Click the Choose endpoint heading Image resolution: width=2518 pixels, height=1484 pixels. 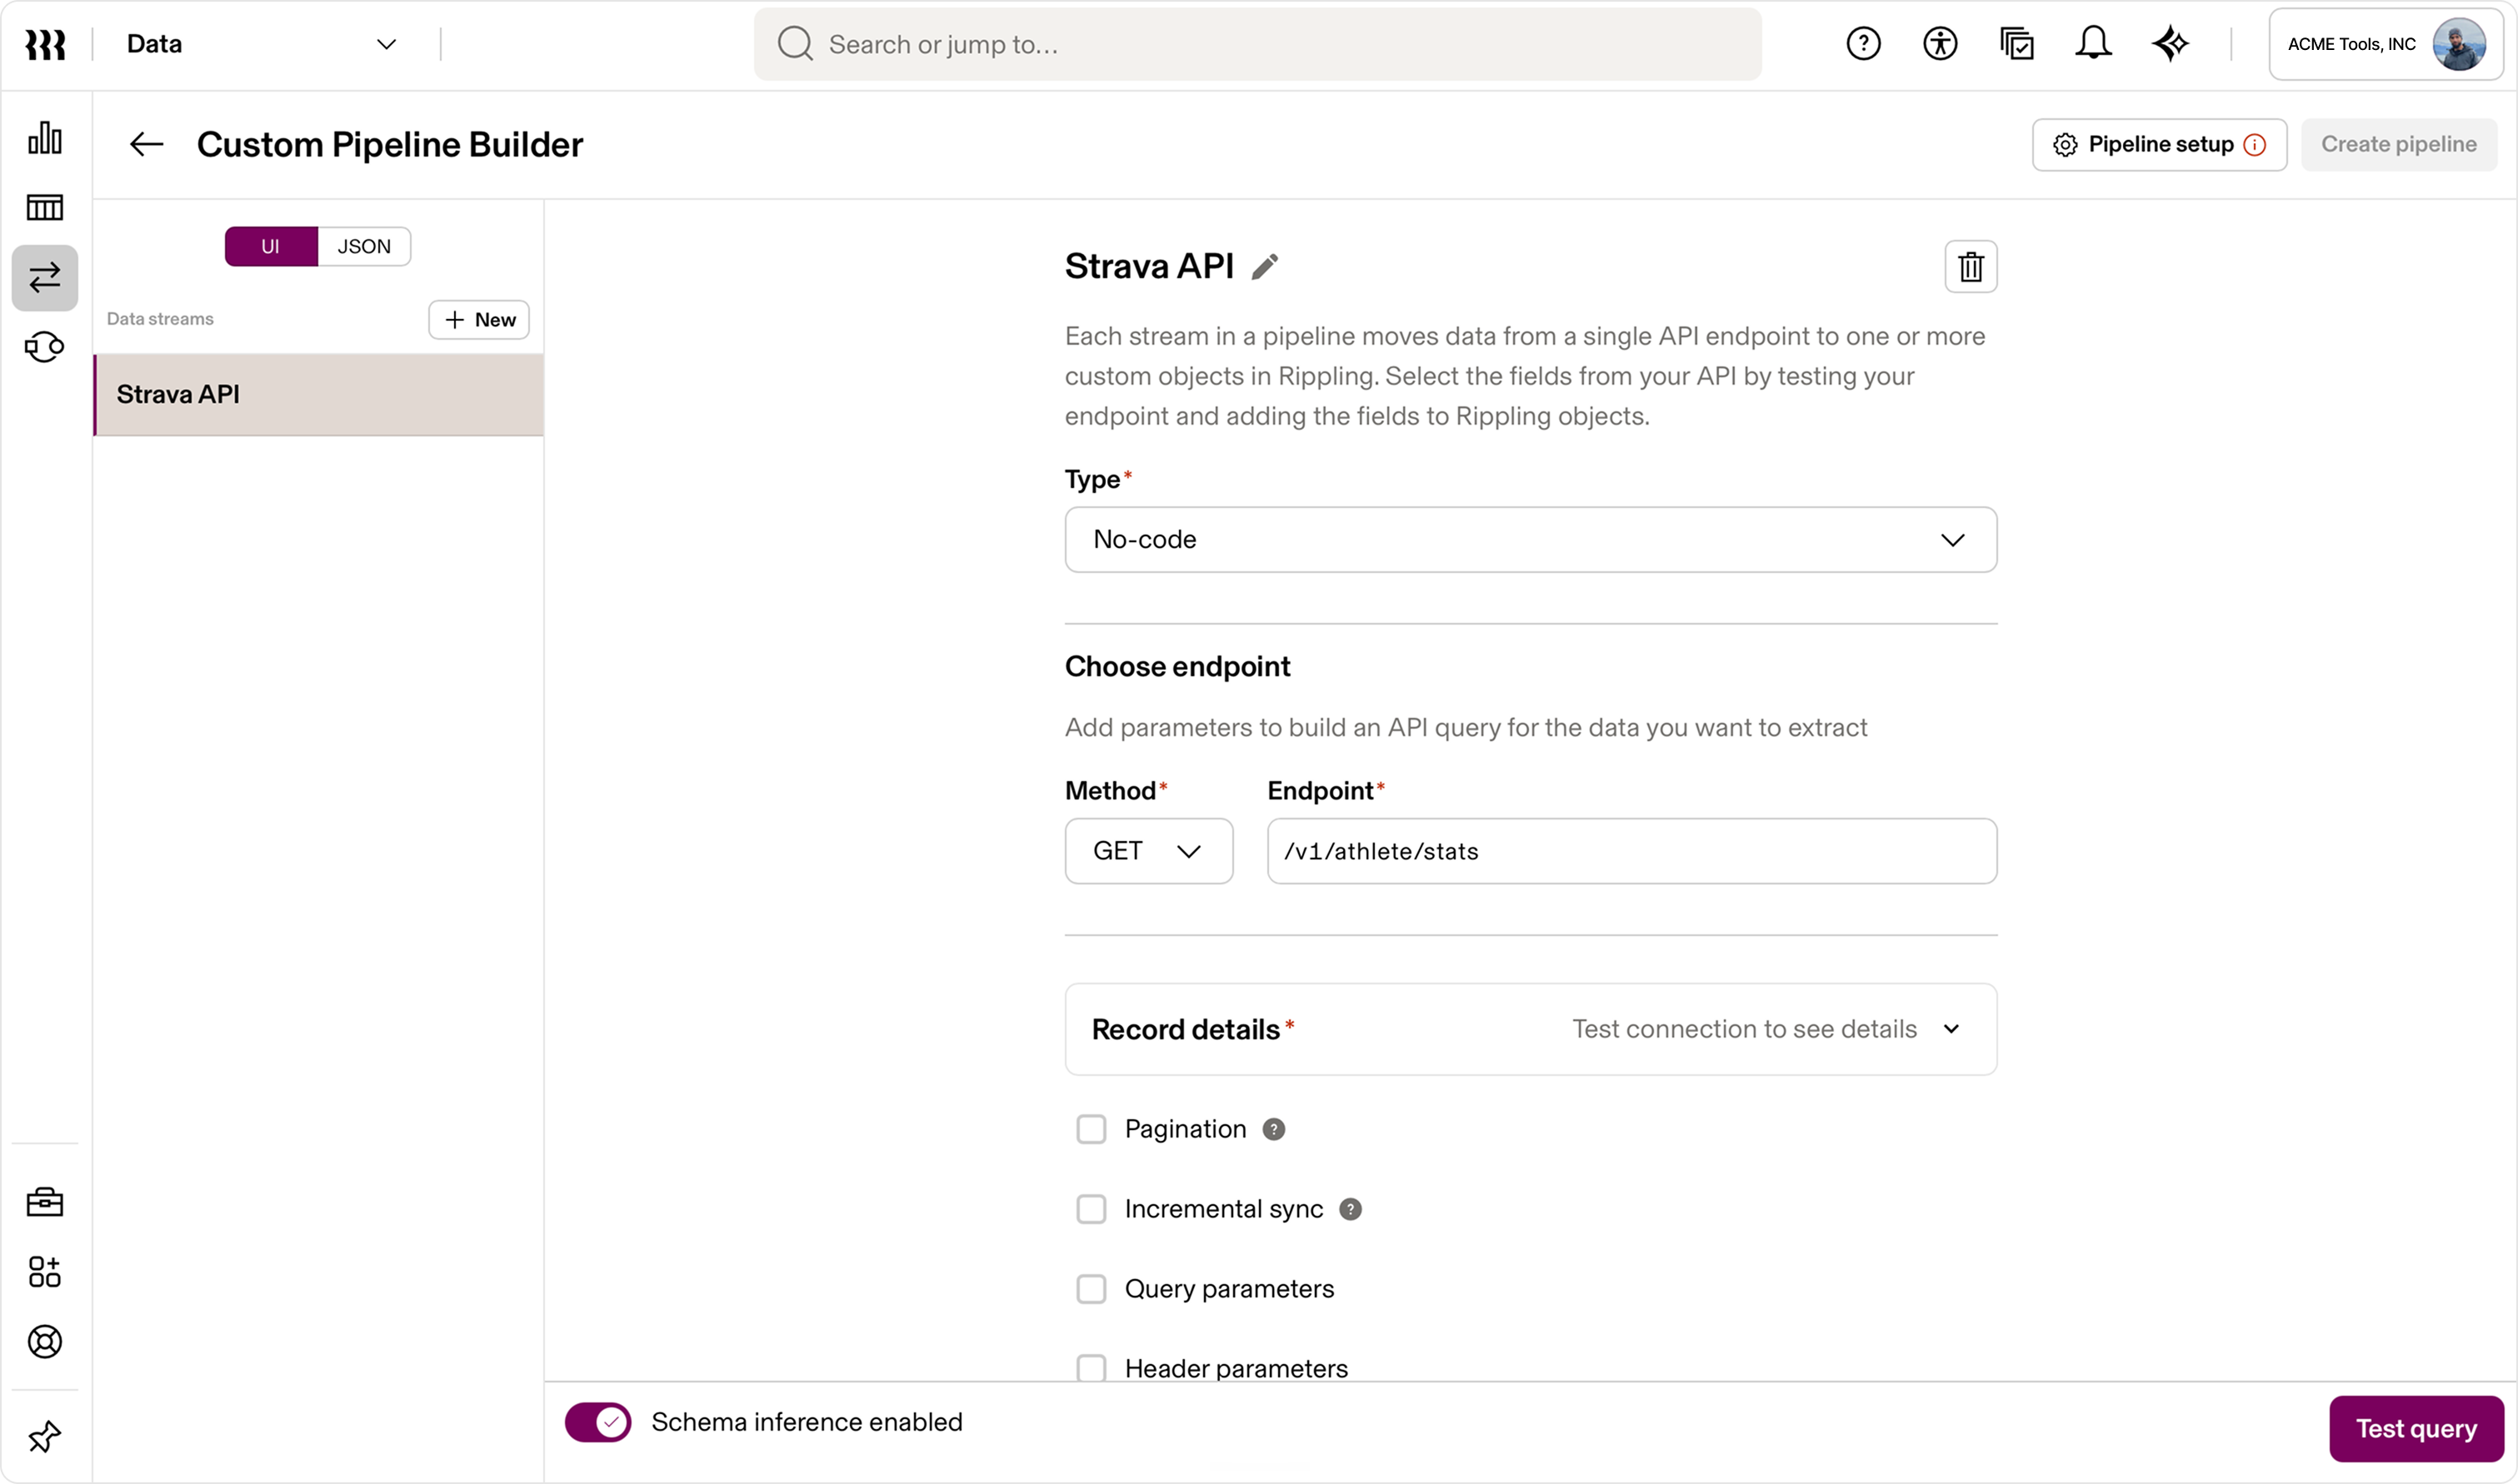(1177, 667)
